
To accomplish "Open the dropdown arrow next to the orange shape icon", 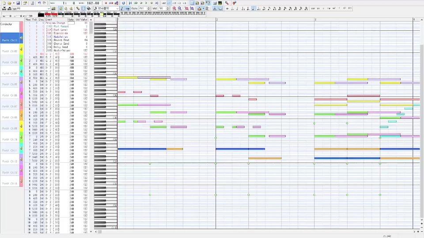I will 203,8.
